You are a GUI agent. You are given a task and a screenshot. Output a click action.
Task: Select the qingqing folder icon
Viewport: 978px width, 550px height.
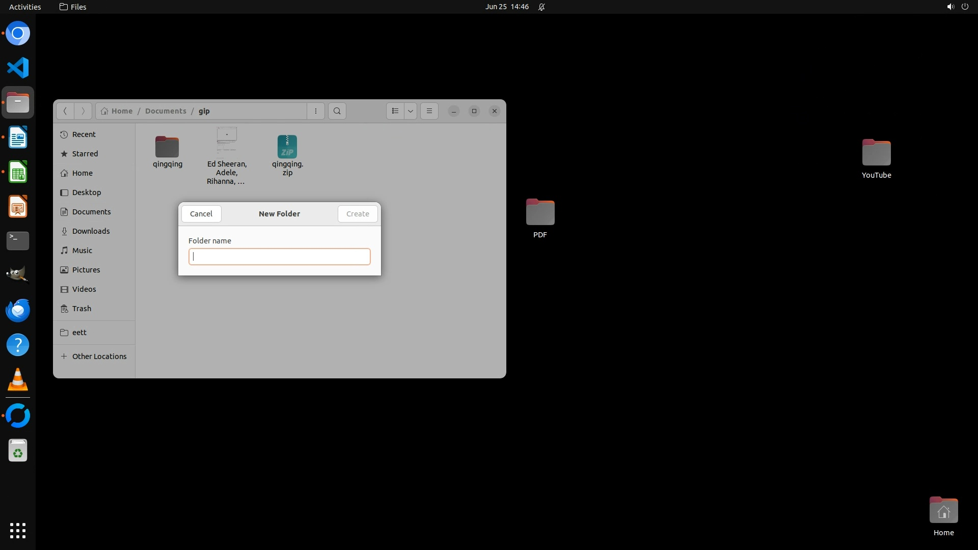tap(167, 147)
